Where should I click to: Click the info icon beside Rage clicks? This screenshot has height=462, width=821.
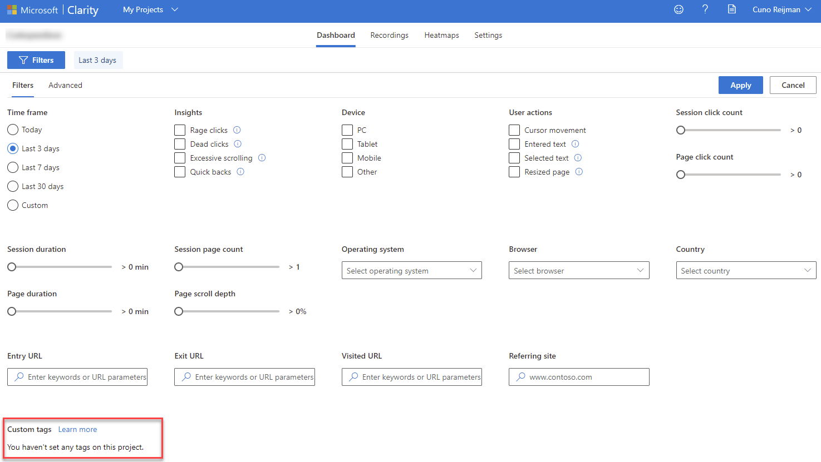click(x=237, y=130)
